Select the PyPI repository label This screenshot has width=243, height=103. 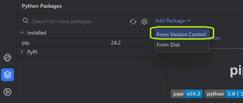click(32, 52)
